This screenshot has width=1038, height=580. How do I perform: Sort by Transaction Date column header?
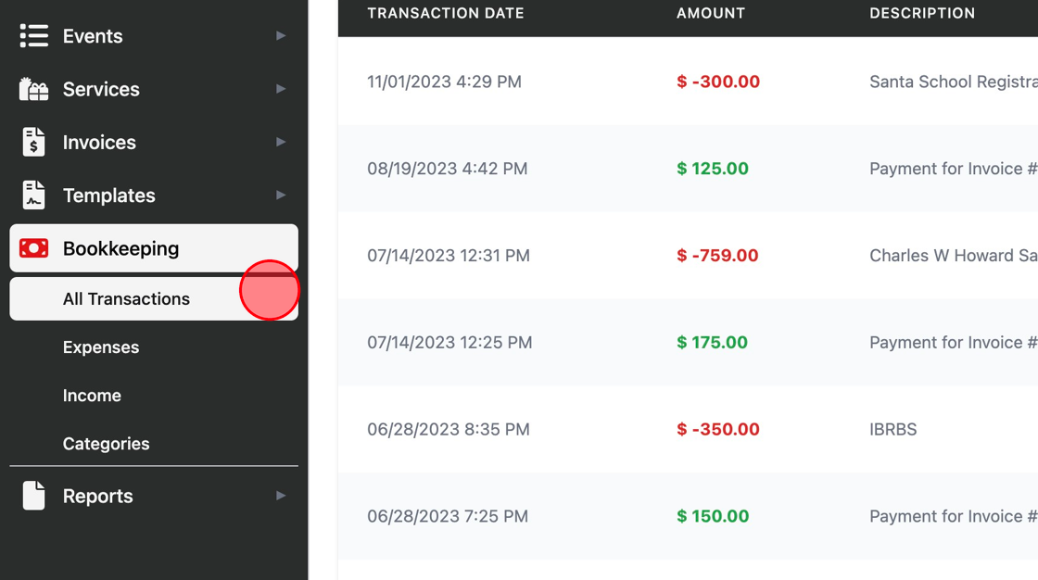pyautogui.click(x=446, y=13)
